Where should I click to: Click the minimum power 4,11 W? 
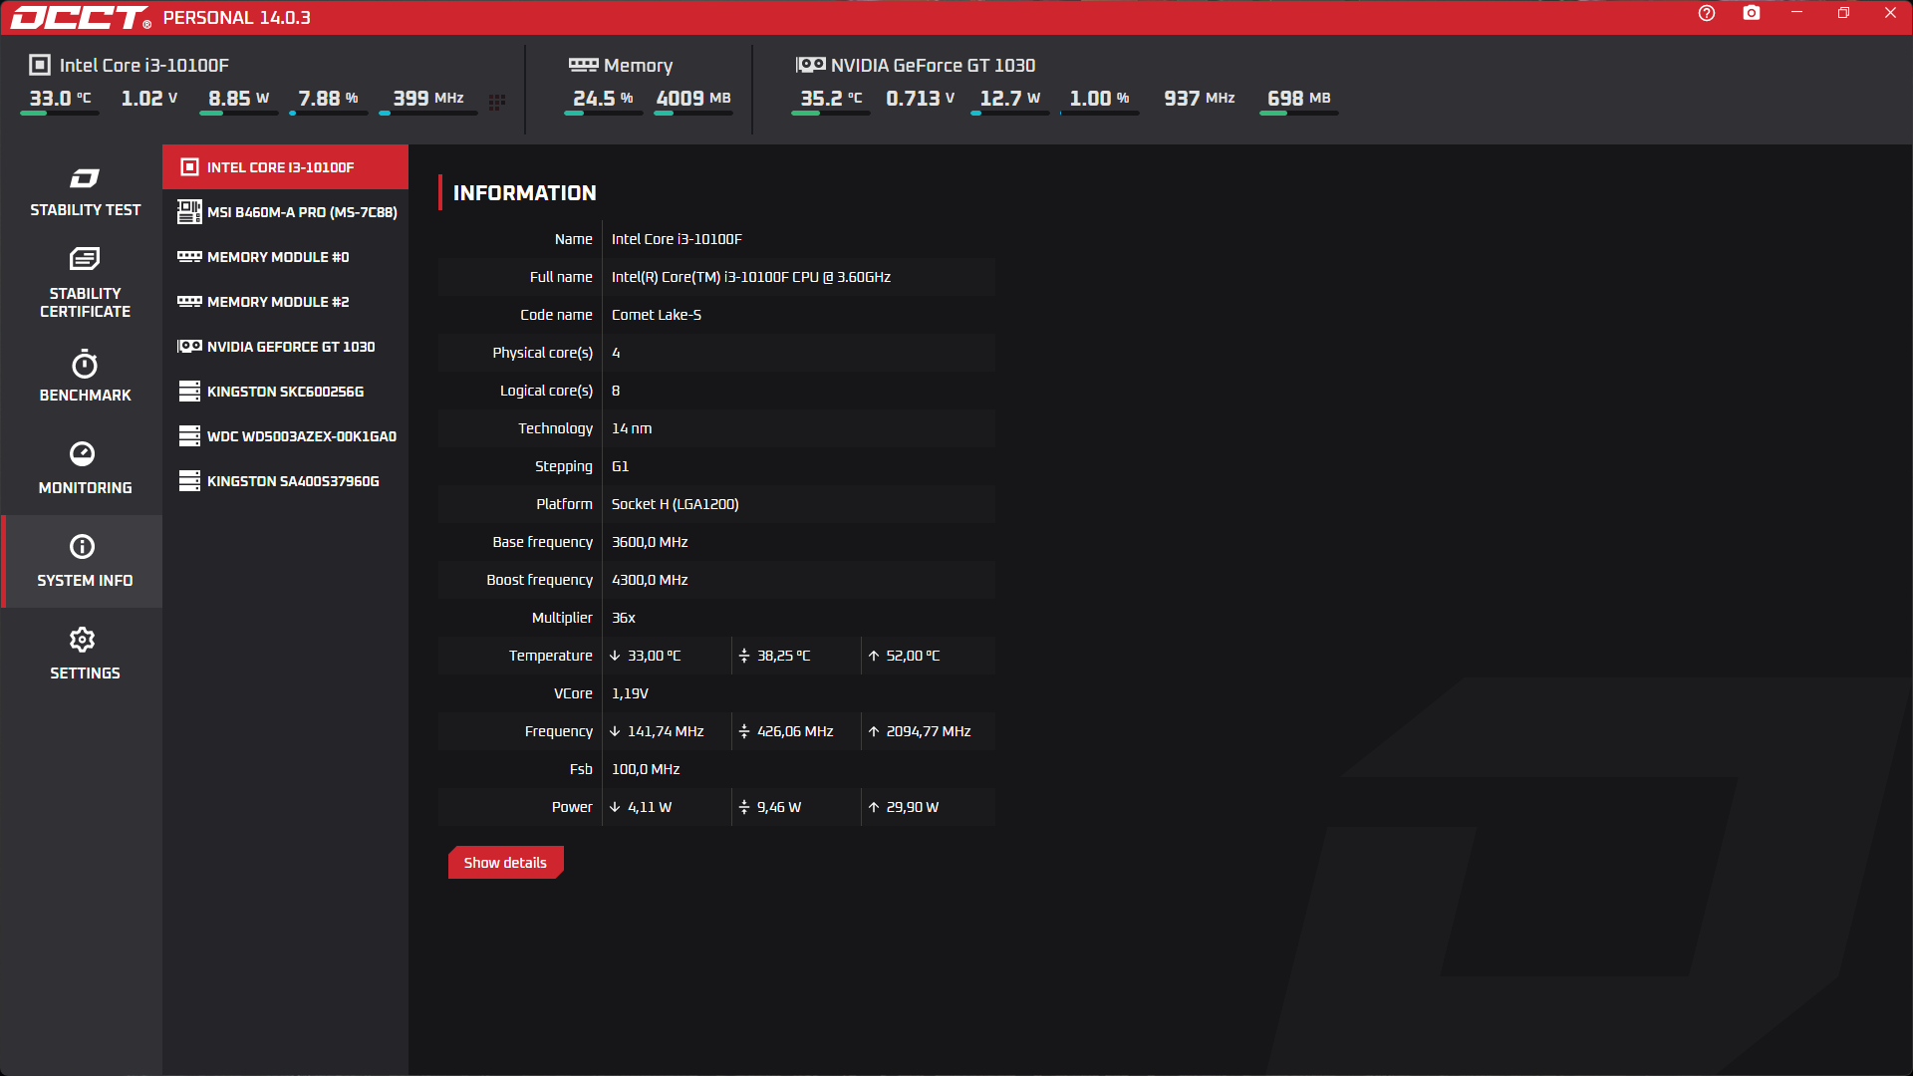point(650,807)
